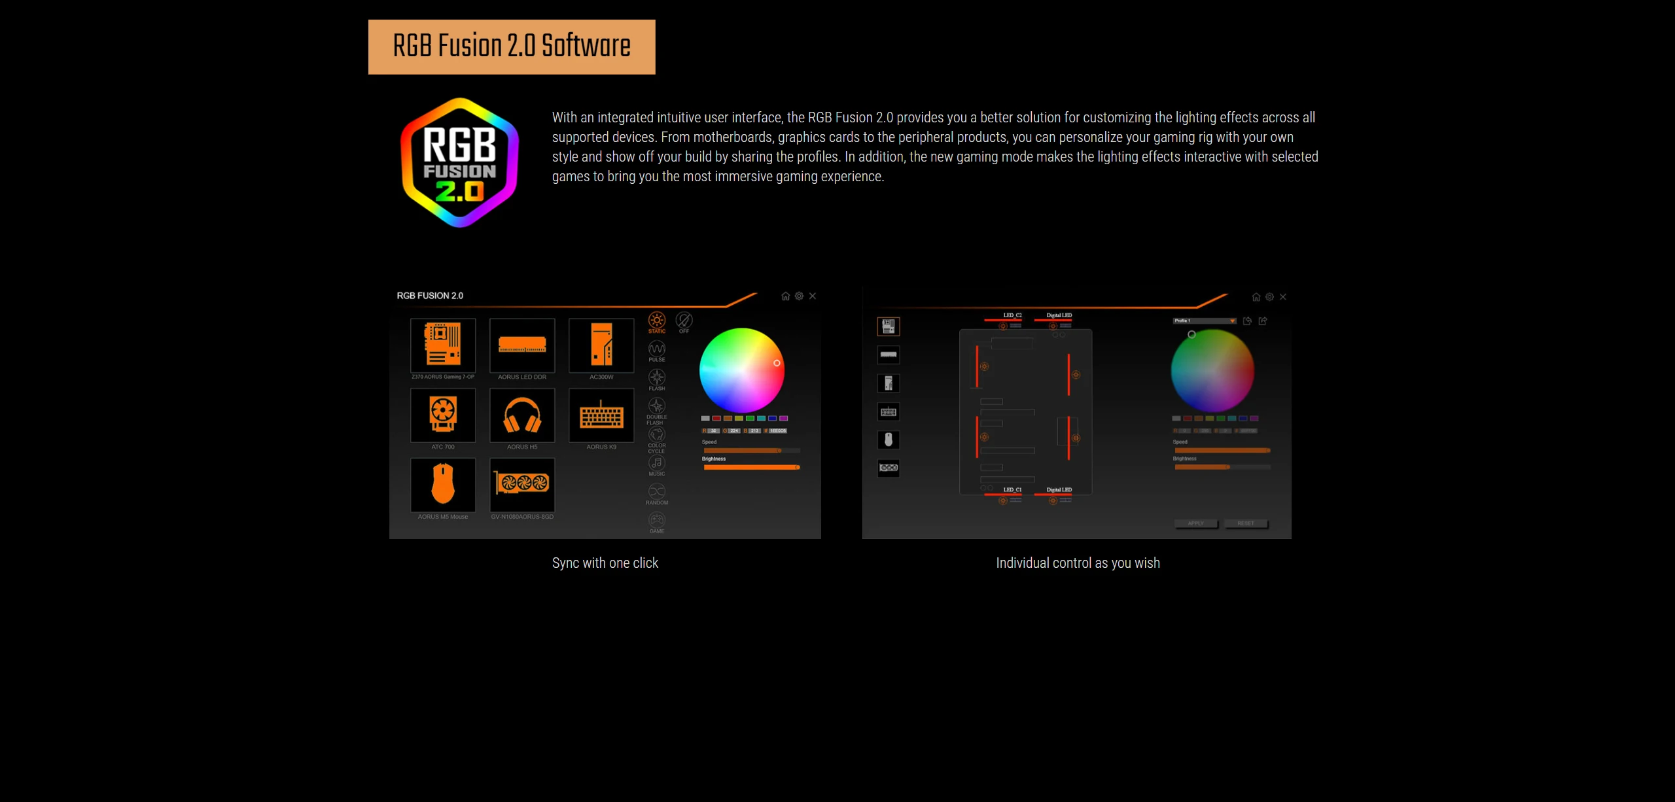Choose the Static lighting mode
Image resolution: width=1675 pixels, height=802 pixels.
[x=657, y=321]
